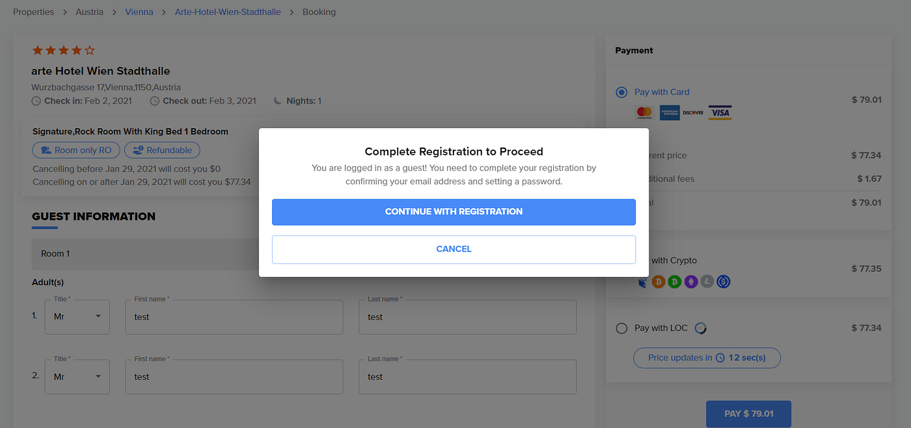Select the Pay with LOC radio button
This screenshot has width=911, height=428.
[621, 328]
